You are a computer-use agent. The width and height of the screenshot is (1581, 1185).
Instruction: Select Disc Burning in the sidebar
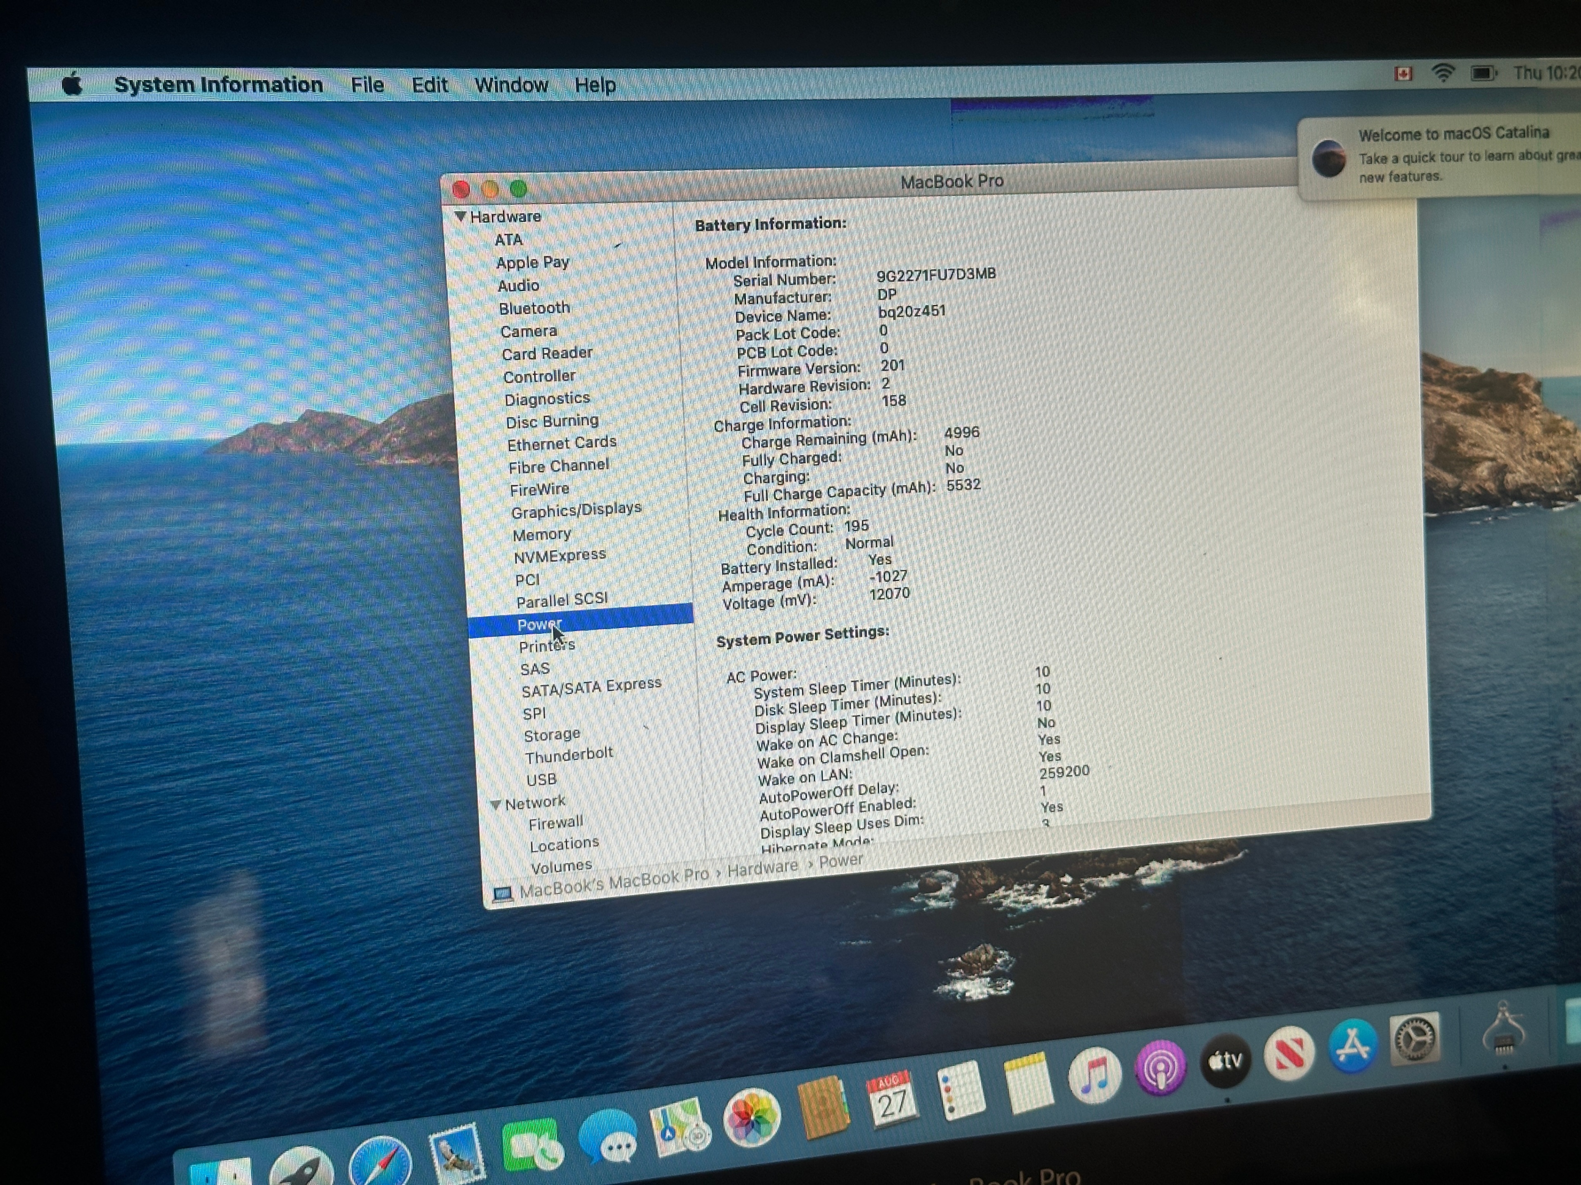tap(552, 421)
